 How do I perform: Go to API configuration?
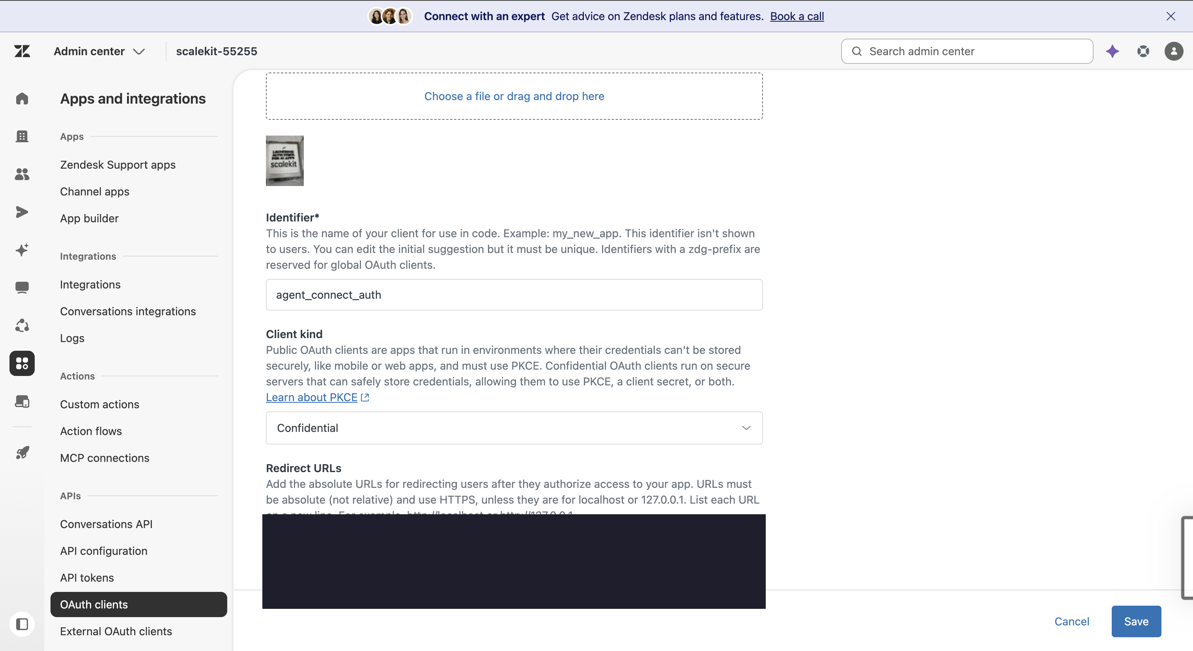[104, 551]
